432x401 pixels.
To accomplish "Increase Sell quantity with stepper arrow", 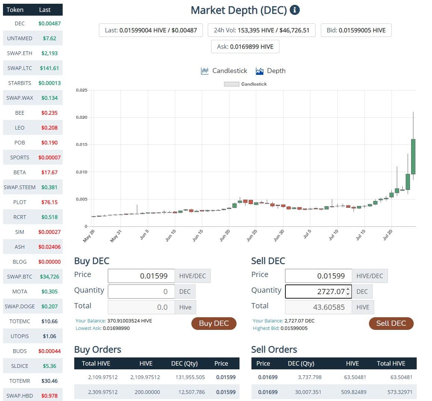I will (348, 289).
